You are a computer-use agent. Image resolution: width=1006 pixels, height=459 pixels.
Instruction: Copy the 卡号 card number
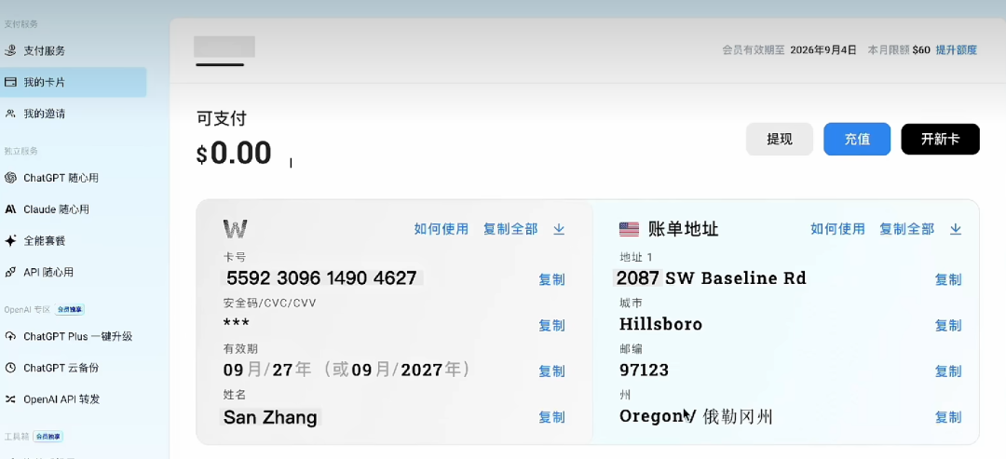[x=551, y=279]
